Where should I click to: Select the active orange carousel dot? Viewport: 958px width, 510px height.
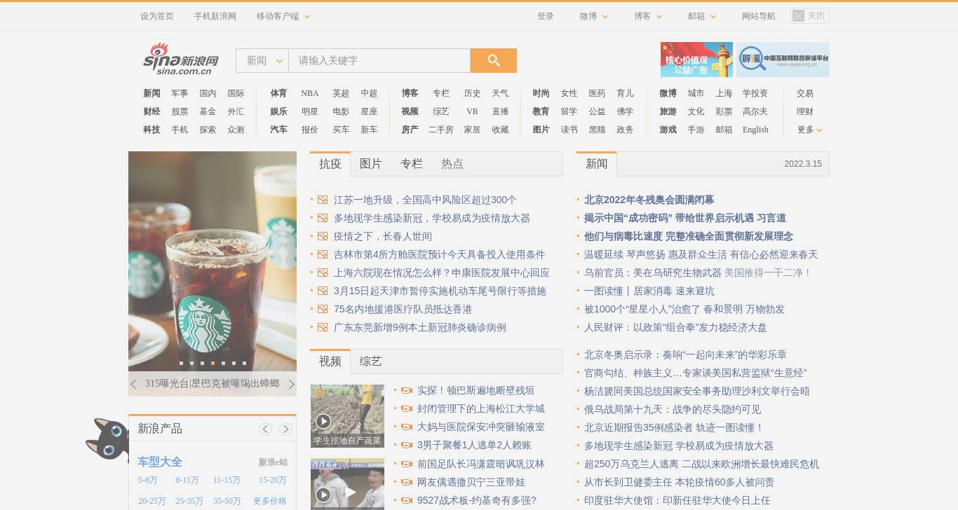[212, 363]
